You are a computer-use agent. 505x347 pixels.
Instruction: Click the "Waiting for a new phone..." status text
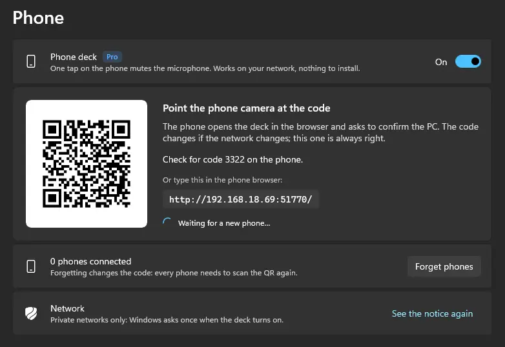click(224, 223)
